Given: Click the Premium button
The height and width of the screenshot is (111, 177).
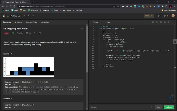Looking at the screenshot, I should tap(149, 16).
